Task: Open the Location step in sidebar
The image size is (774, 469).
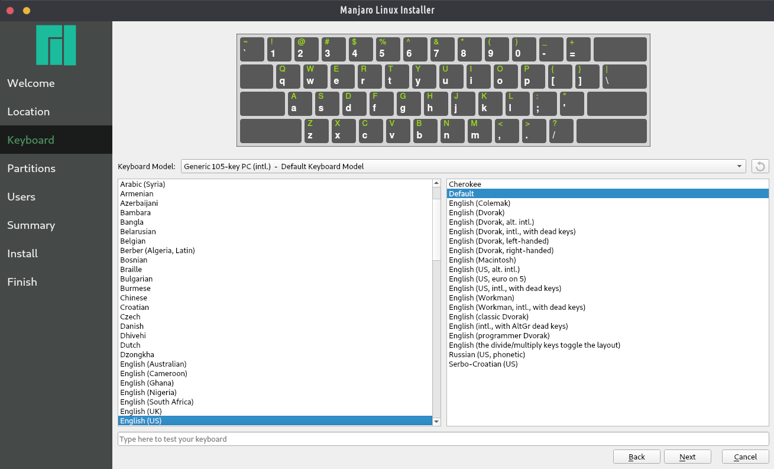Action: [x=28, y=112]
